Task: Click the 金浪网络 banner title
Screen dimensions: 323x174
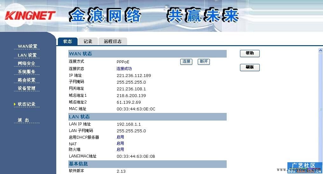Action: [105, 15]
